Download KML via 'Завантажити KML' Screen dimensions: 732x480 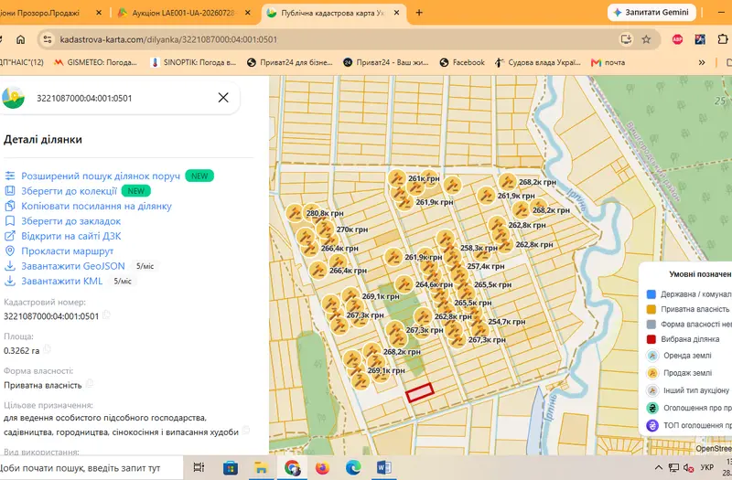point(61,281)
